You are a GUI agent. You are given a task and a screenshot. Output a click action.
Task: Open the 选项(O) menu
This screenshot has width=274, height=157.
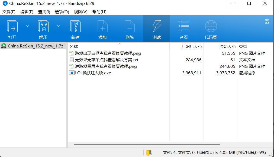pos(62,12)
